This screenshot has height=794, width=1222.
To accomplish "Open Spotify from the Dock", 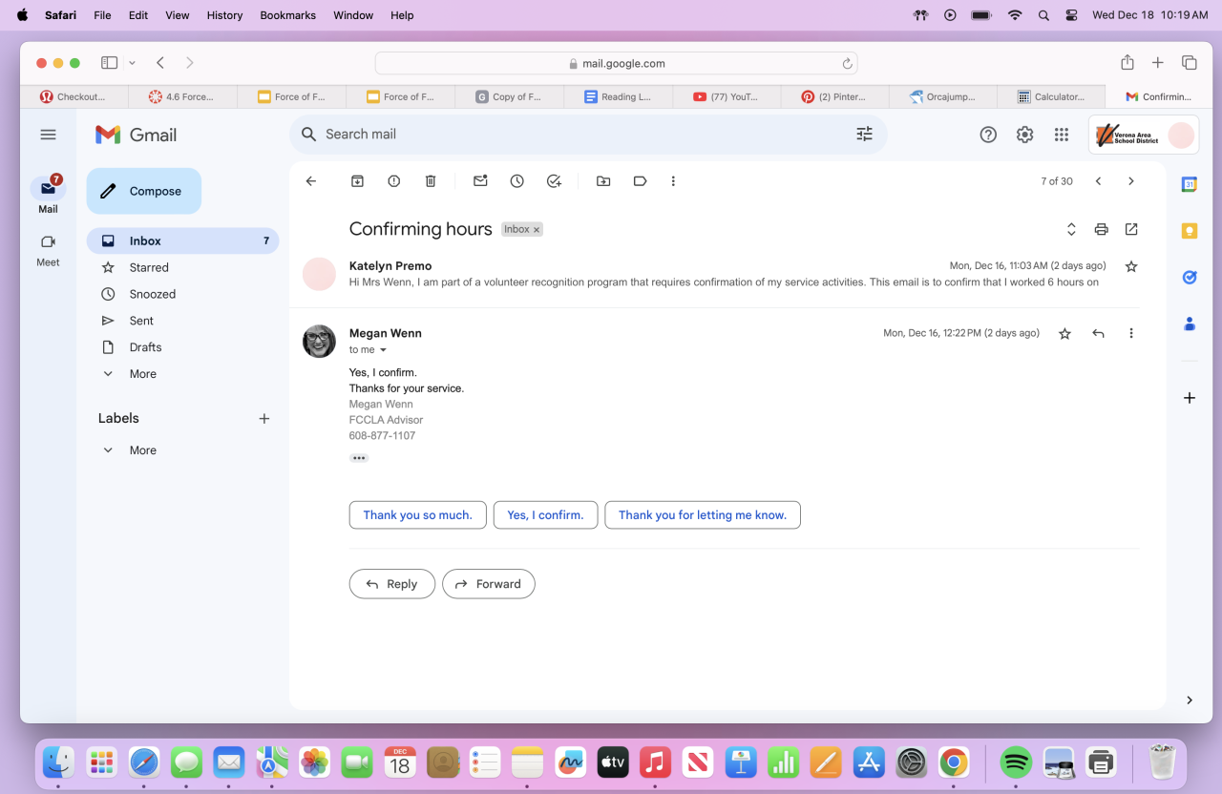I will pos(1016,763).
